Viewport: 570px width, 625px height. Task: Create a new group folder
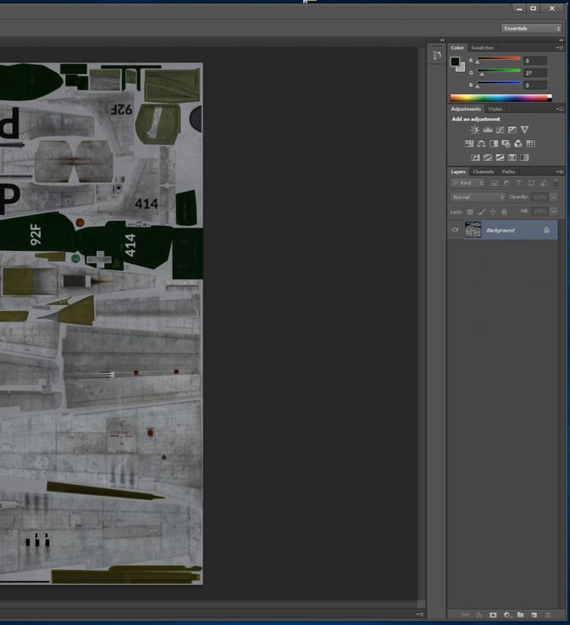pos(520,615)
